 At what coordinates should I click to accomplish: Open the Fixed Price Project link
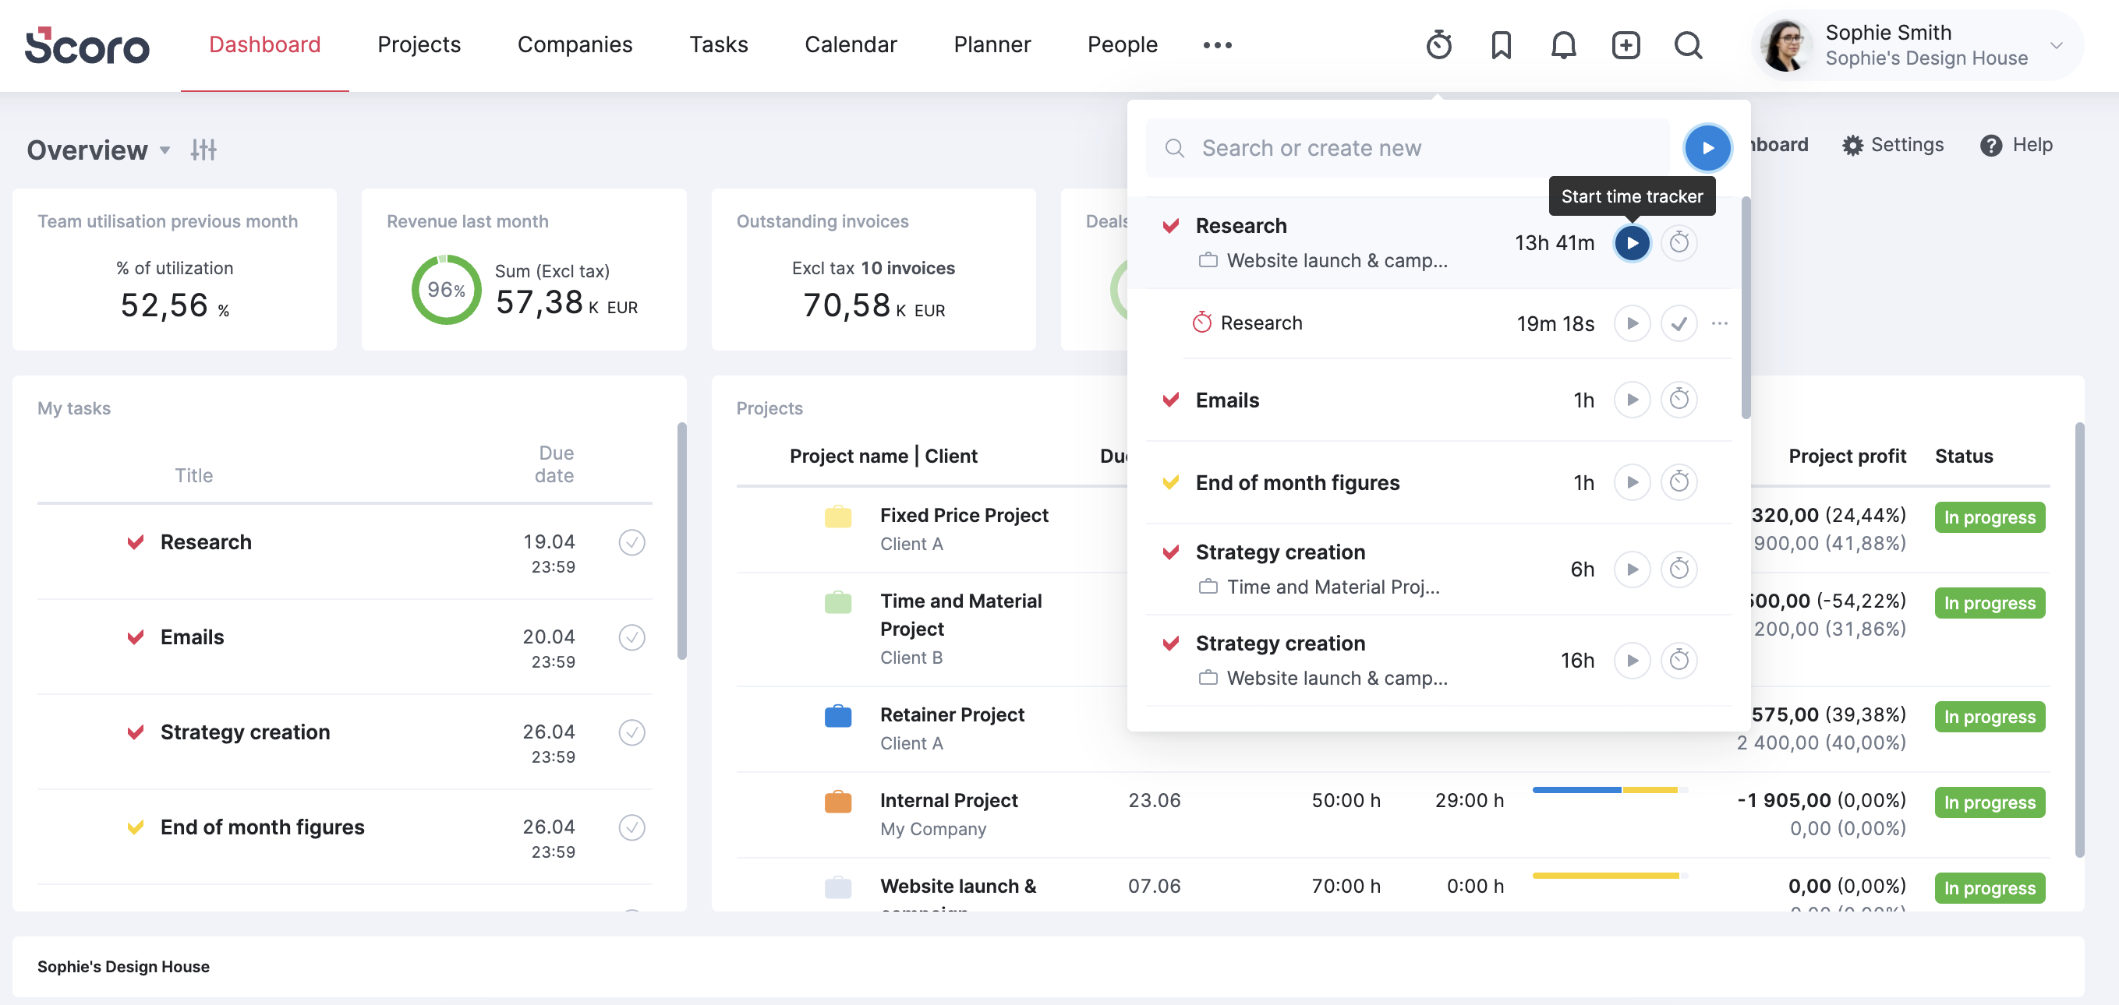click(x=964, y=515)
